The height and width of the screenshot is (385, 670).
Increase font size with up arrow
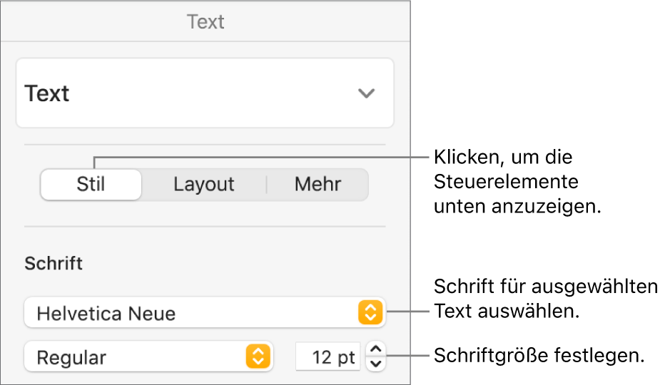[375, 349]
